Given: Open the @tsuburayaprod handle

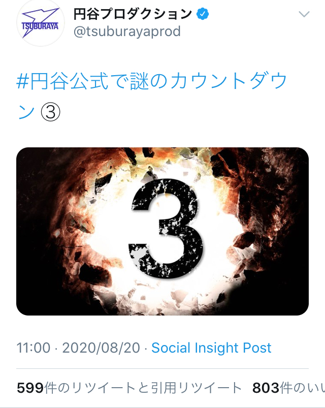Looking at the screenshot, I should click(x=127, y=32).
